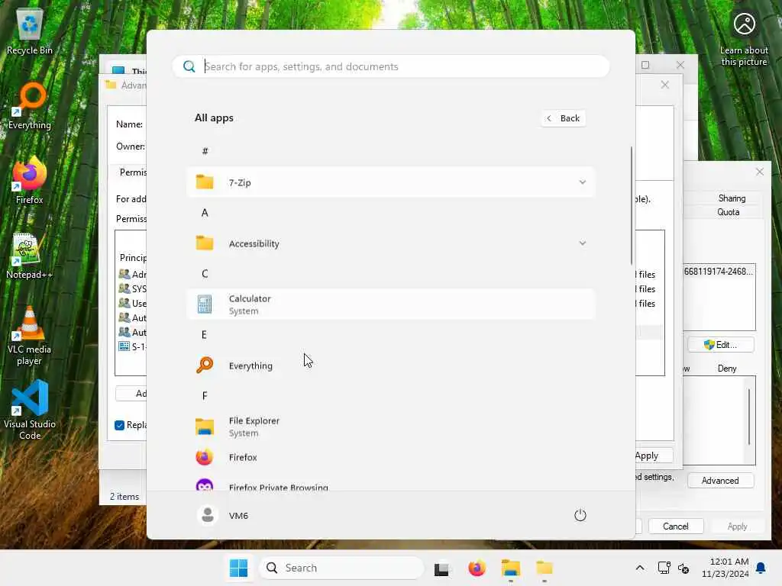Open the Recycle Bin desktop icon
Screen dimensions: 782x586
tap(30, 32)
